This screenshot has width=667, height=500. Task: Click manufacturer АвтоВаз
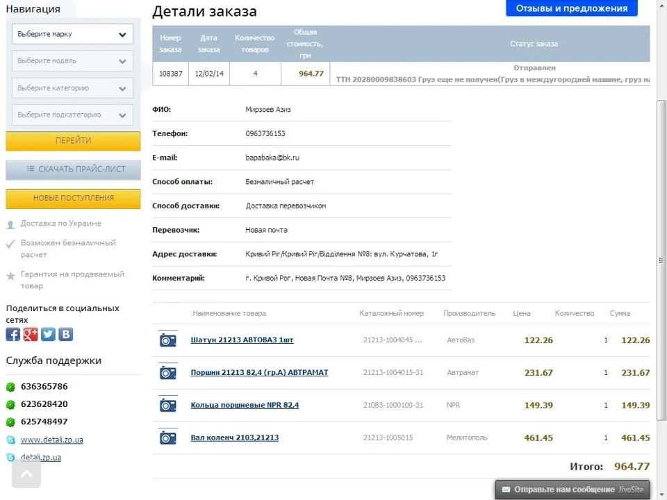point(460,340)
